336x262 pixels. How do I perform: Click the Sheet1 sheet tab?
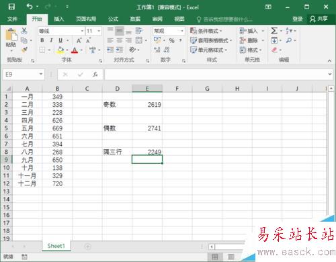pyautogui.click(x=56, y=246)
